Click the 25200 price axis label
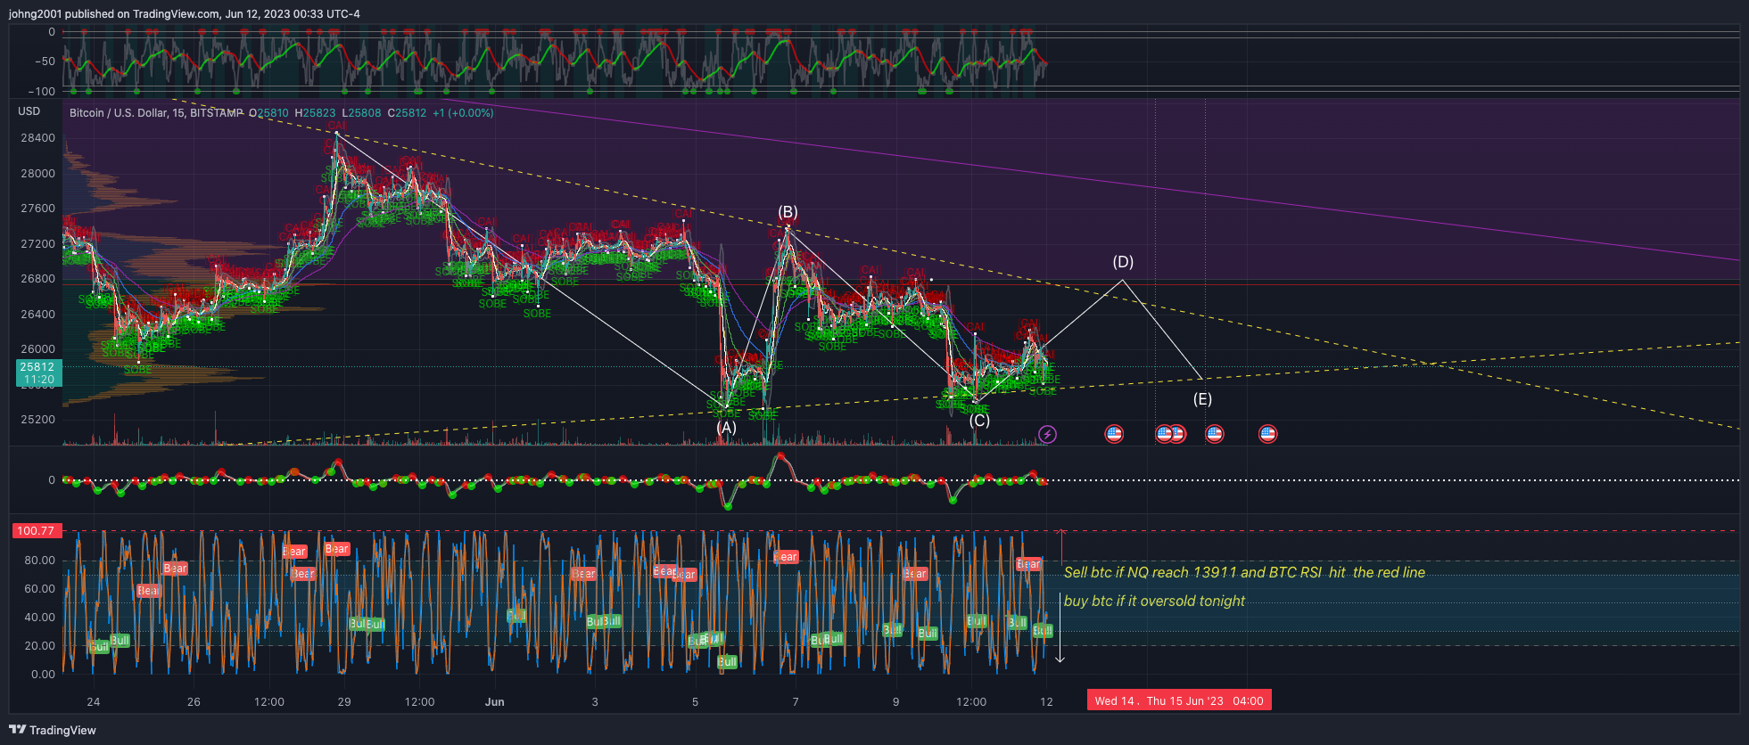This screenshot has height=745, width=1749. 37,420
